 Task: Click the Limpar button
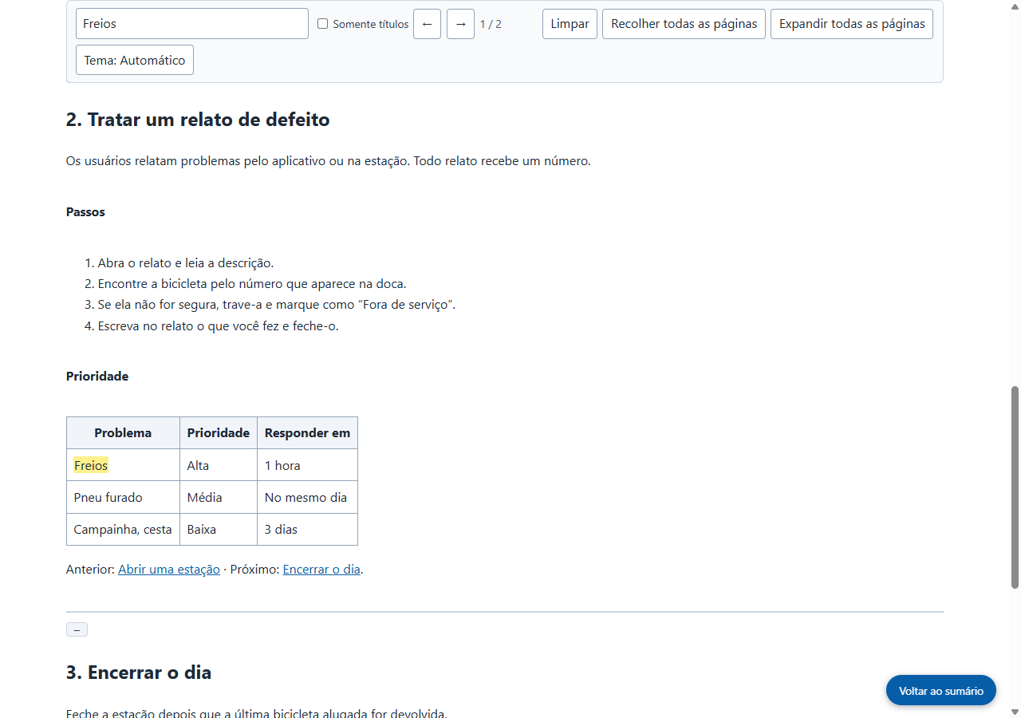570,24
